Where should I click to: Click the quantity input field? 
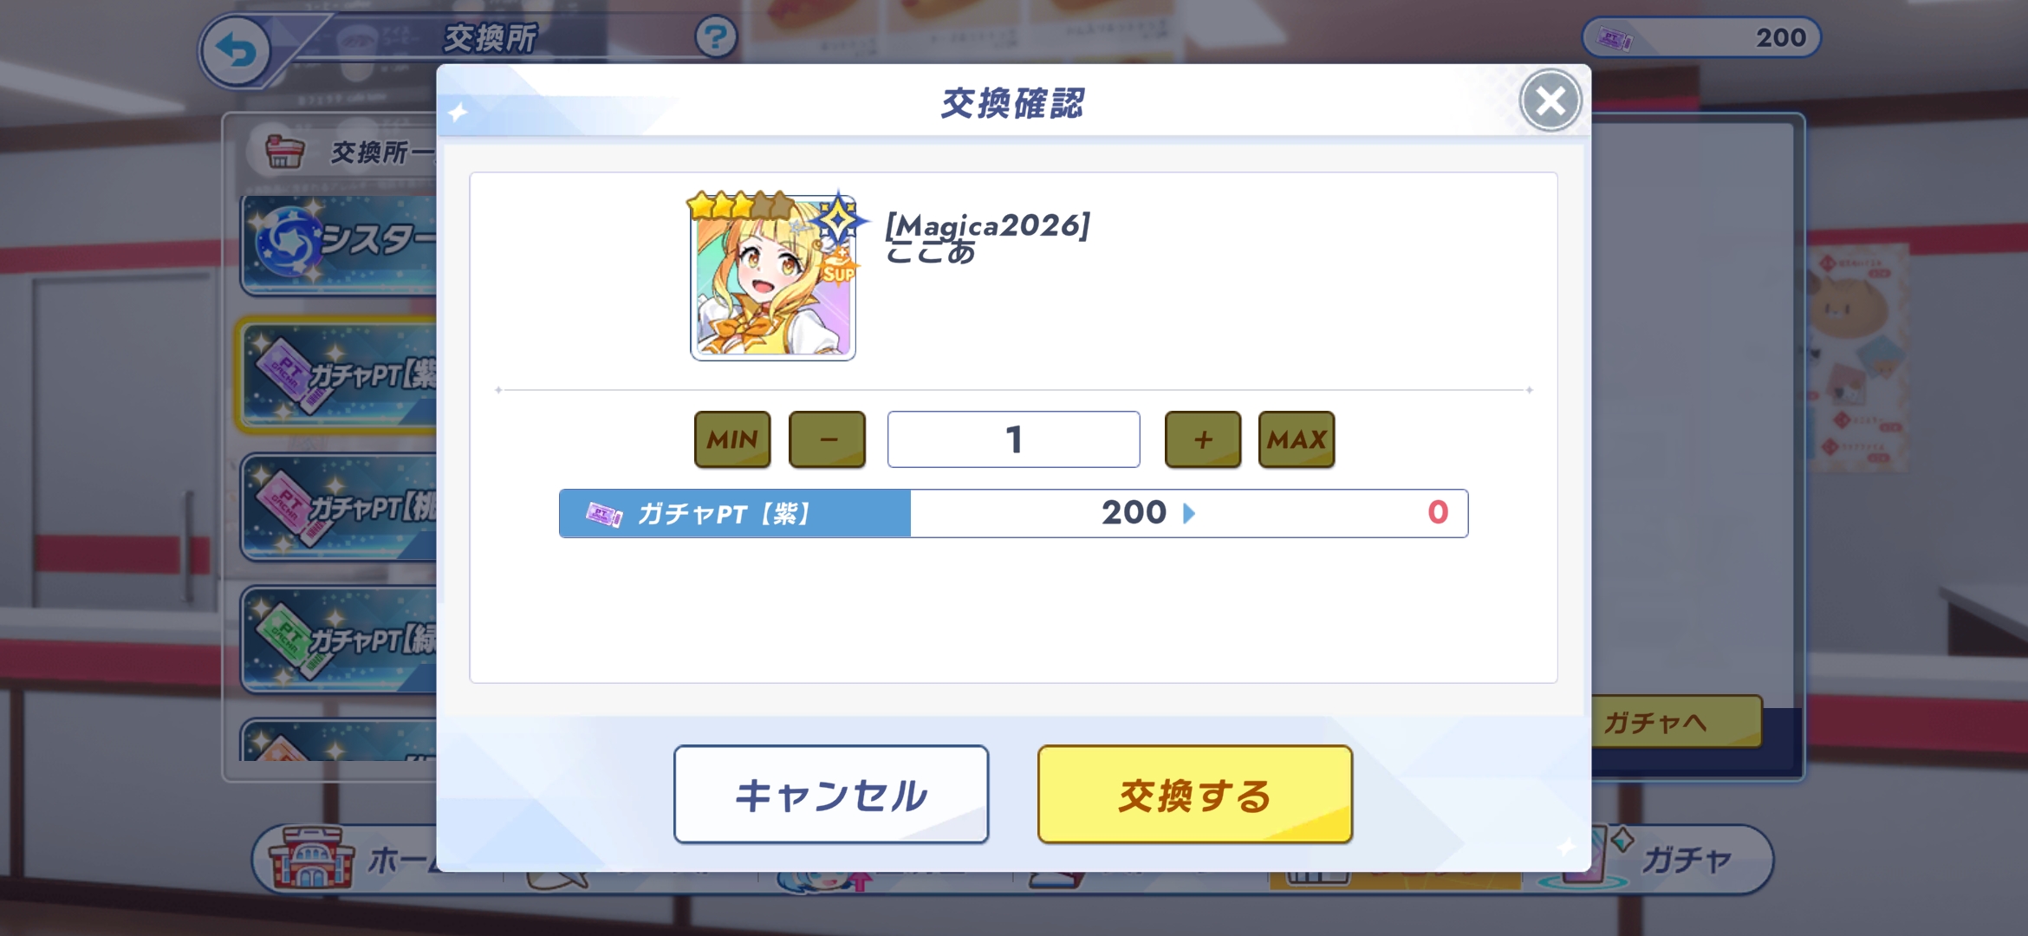click(x=1014, y=439)
